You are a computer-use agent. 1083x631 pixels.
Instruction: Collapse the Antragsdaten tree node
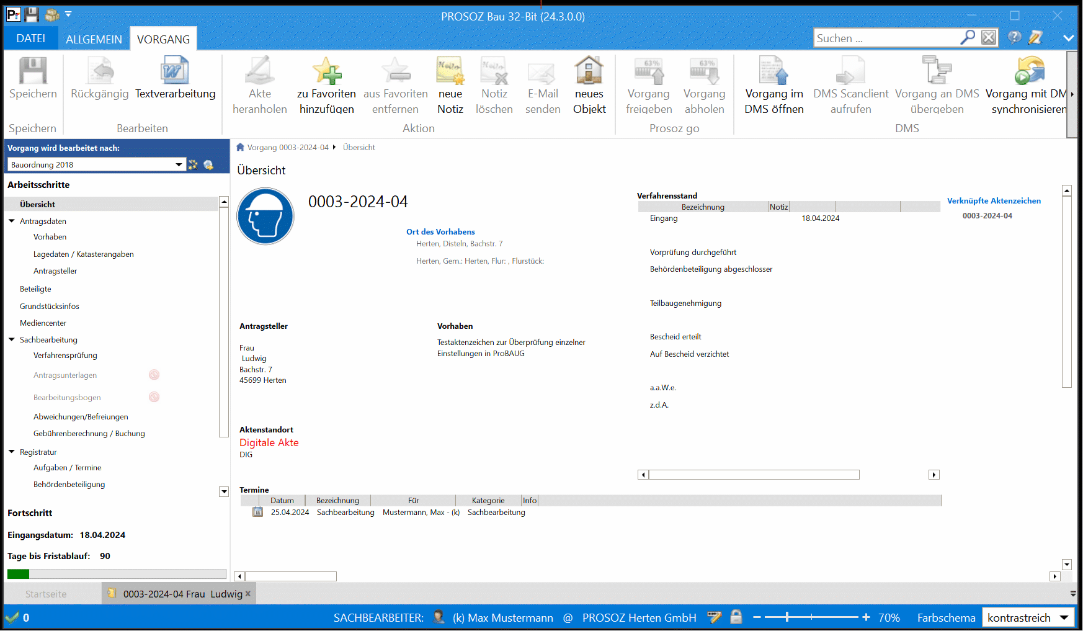12,221
